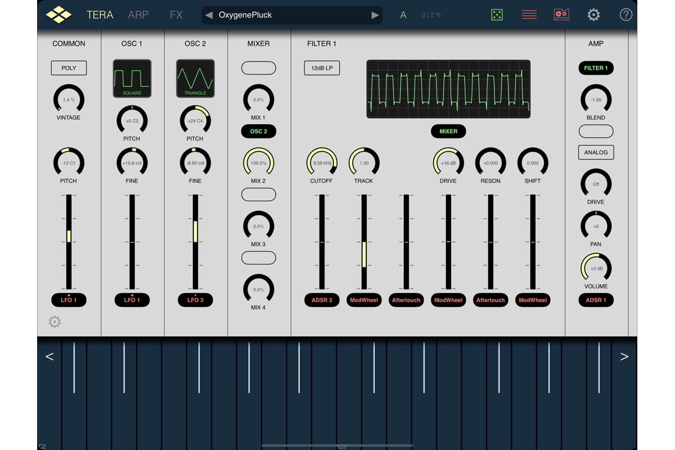Click the COMMON pitch modulation slider
This screenshot has height=450, width=675.
(69, 242)
